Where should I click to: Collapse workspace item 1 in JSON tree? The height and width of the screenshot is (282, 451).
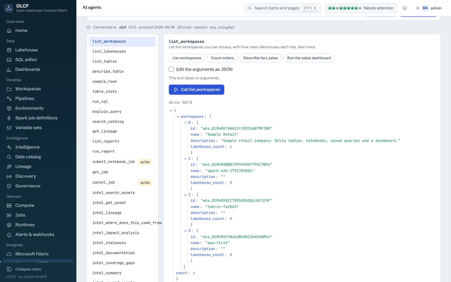pyautogui.click(x=185, y=159)
